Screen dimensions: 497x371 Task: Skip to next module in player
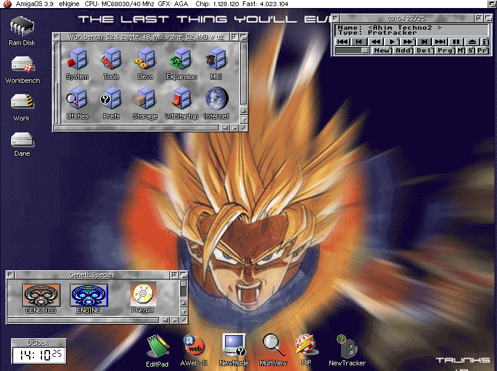440,41
